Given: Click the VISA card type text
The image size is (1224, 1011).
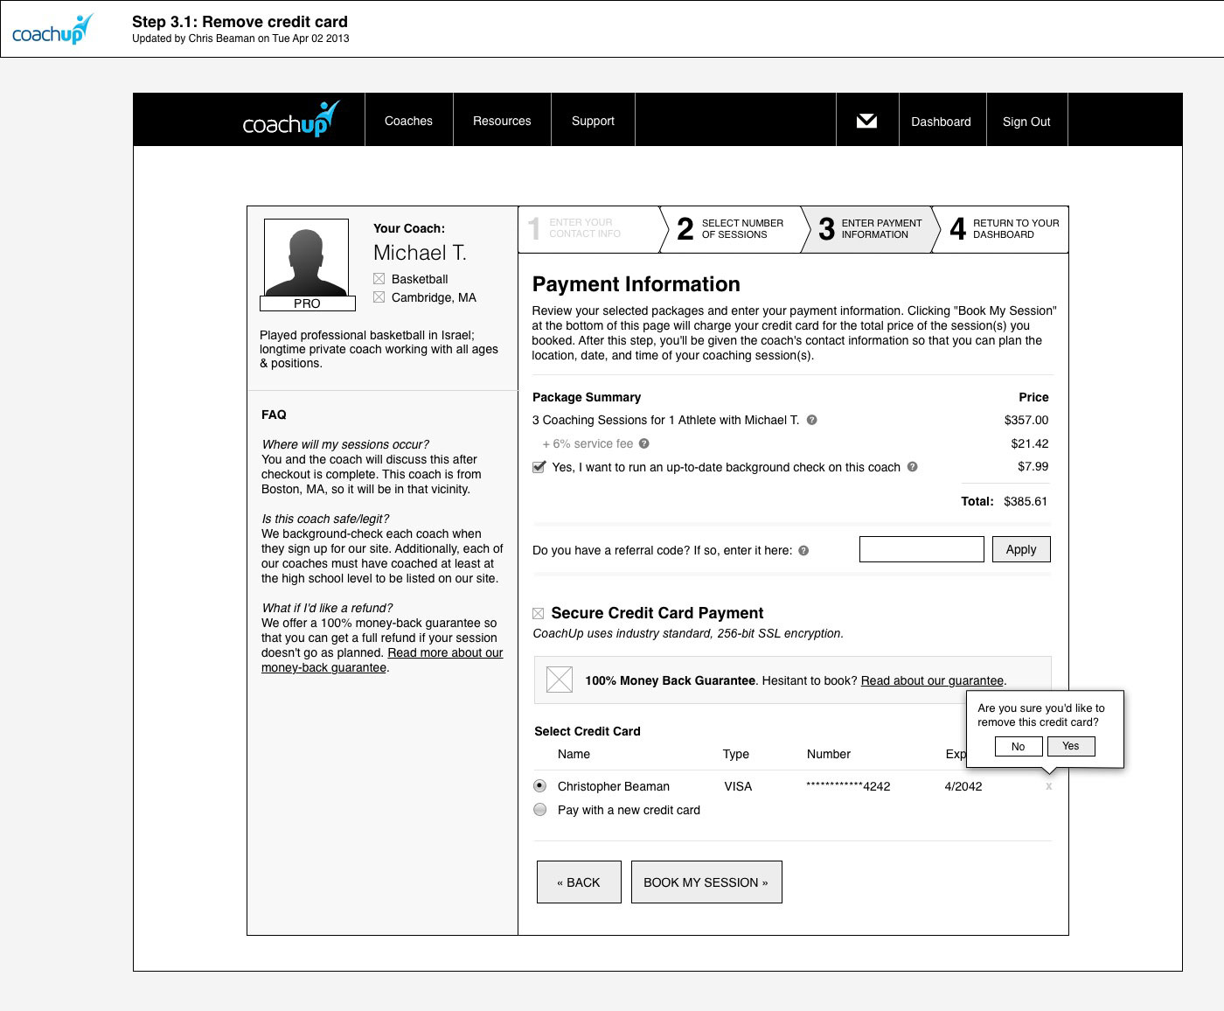Looking at the screenshot, I should tap(738, 786).
